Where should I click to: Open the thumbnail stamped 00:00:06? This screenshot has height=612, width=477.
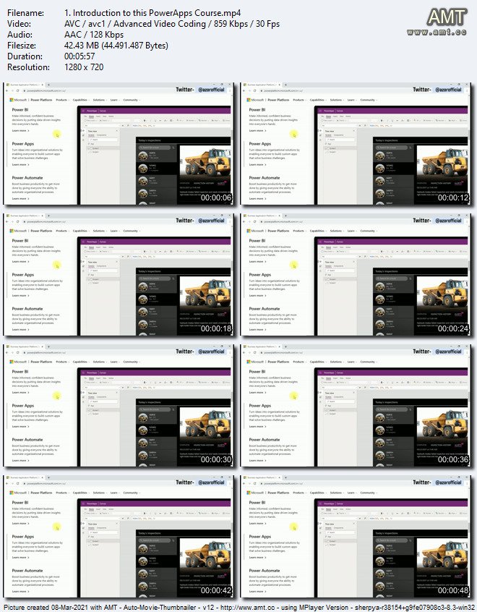click(x=119, y=144)
